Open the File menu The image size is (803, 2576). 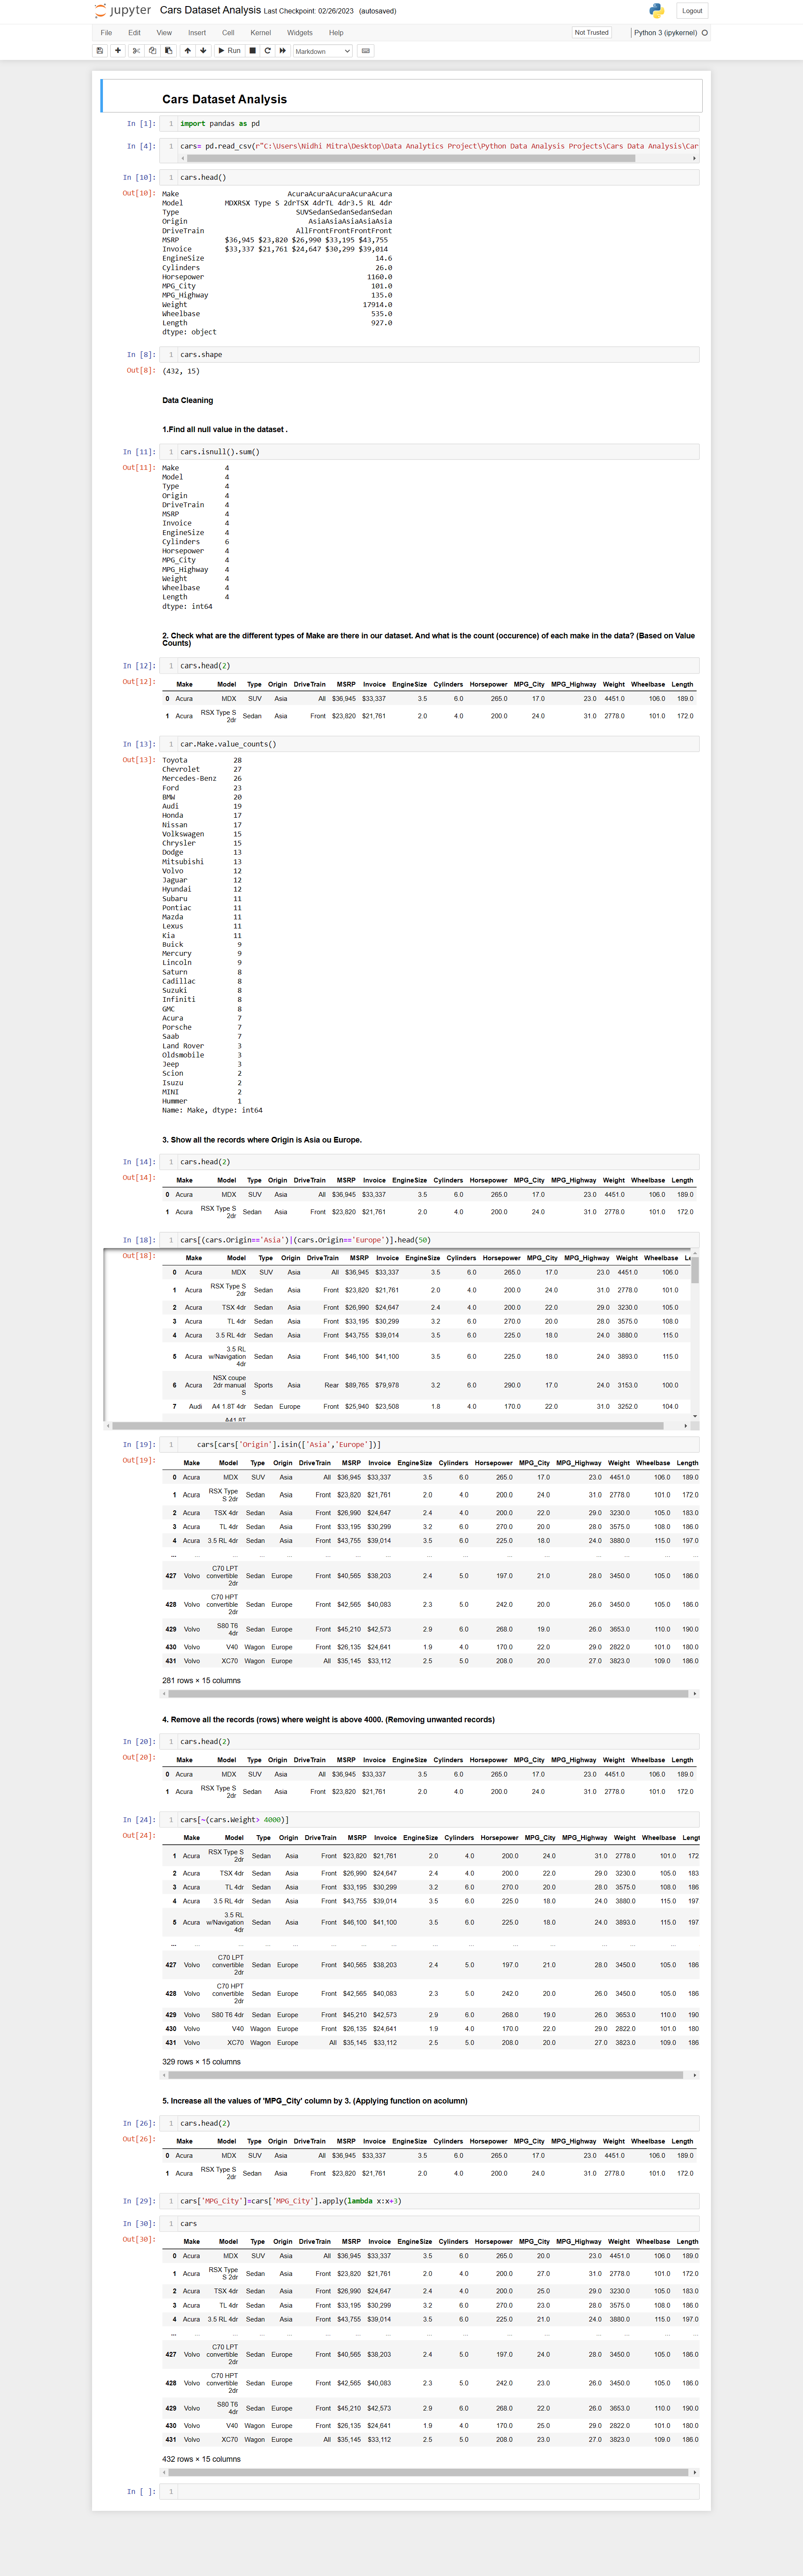pos(105,32)
